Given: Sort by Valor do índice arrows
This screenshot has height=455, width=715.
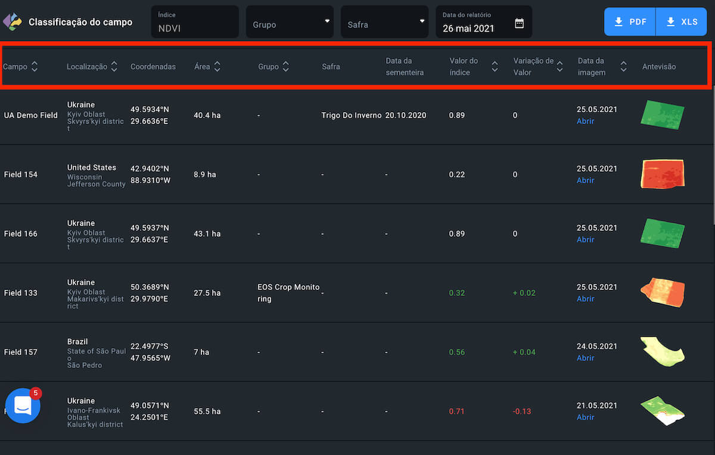Looking at the screenshot, I should click(x=495, y=67).
